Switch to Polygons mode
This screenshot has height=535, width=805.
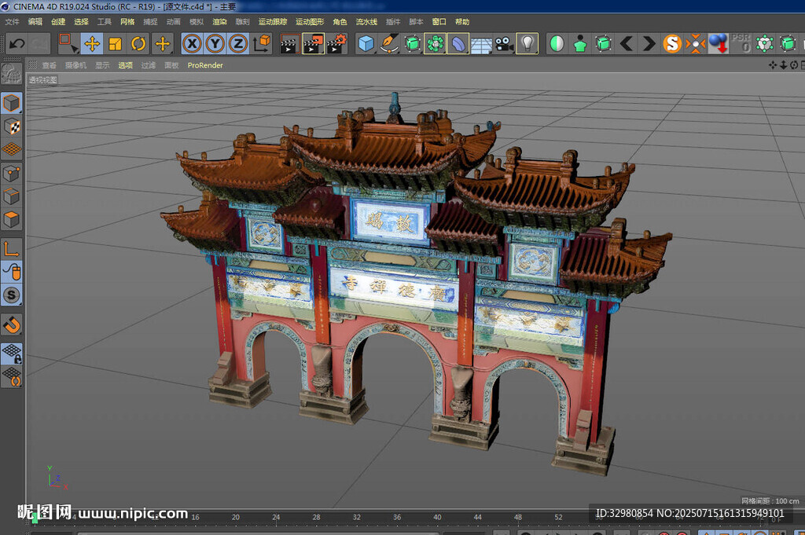pos(11,219)
